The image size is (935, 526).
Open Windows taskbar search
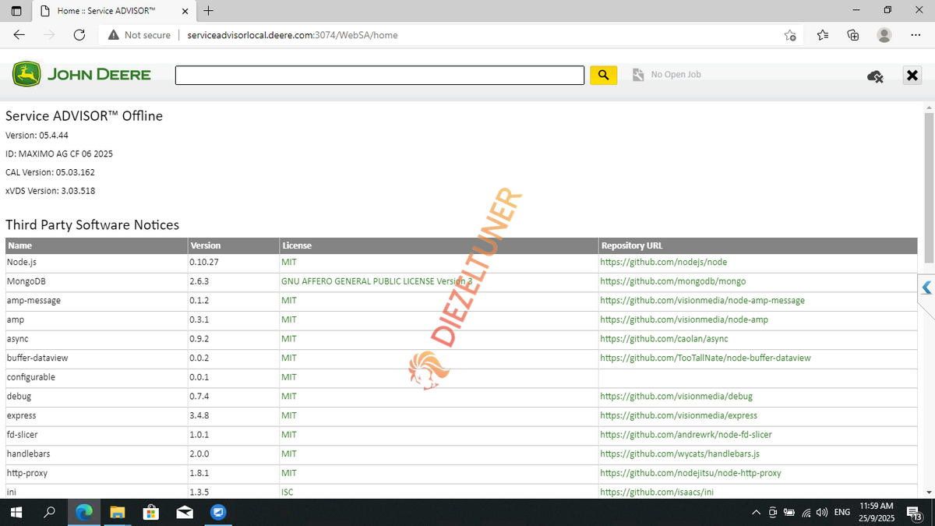coord(50,512)
